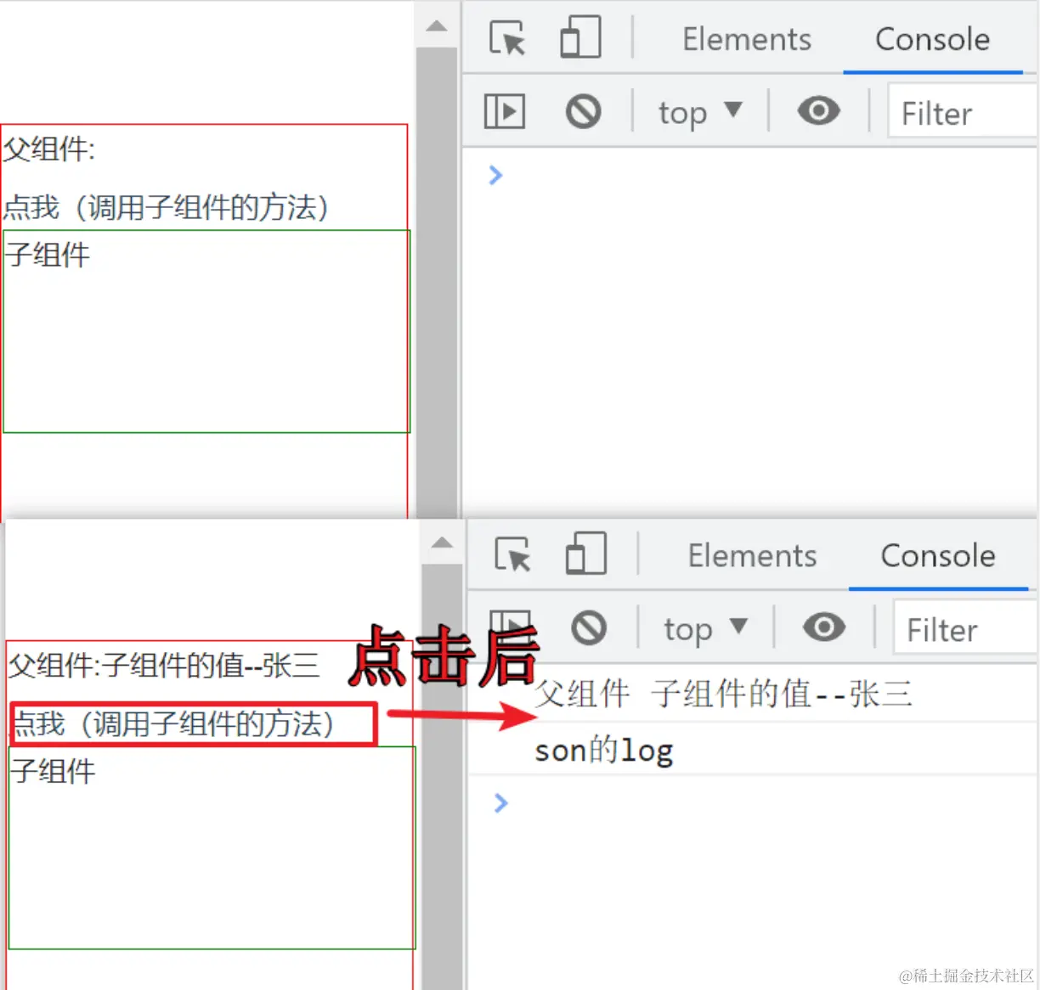Click the 'son的log' console message
Viewport: 1040px width, 990px height.
604,750
